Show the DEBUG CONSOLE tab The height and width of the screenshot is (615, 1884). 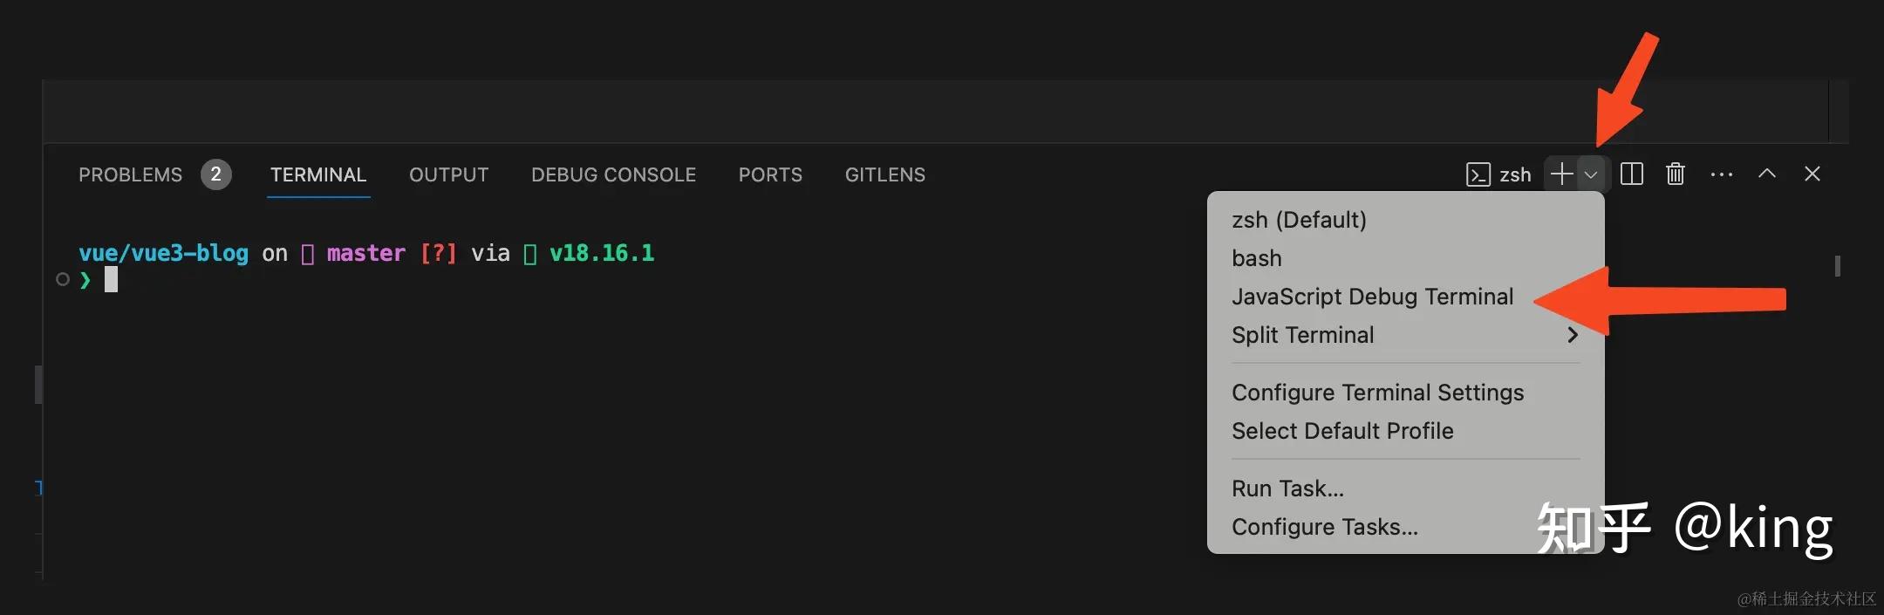click(613, 174)
